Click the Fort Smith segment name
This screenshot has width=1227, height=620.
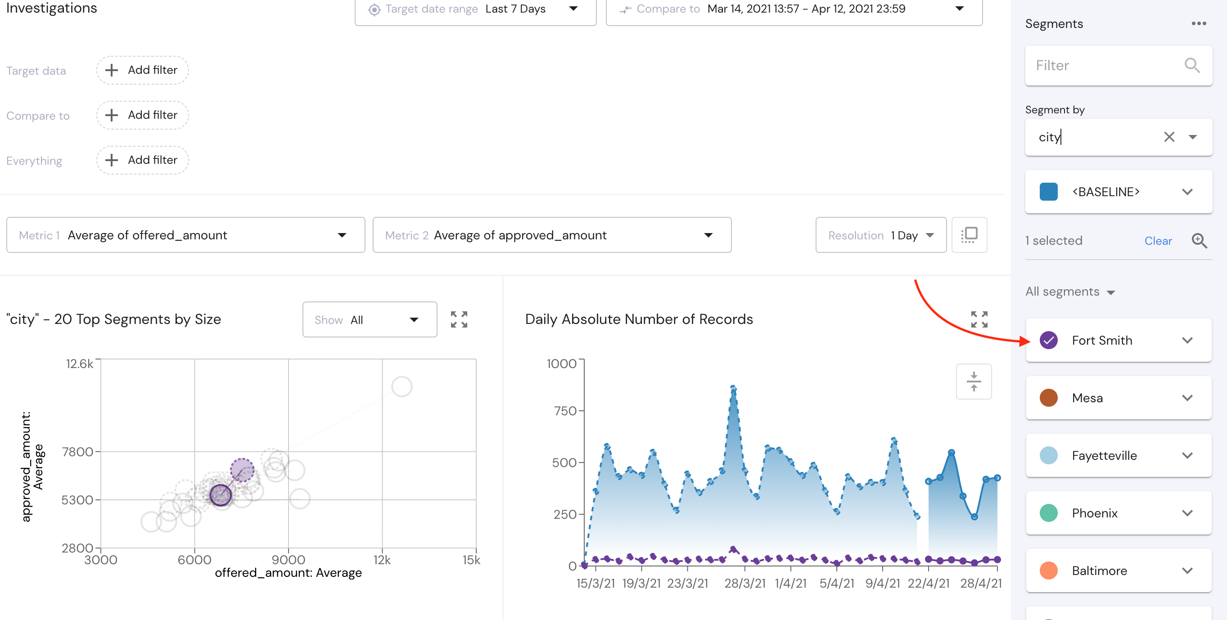(1102, 341)
